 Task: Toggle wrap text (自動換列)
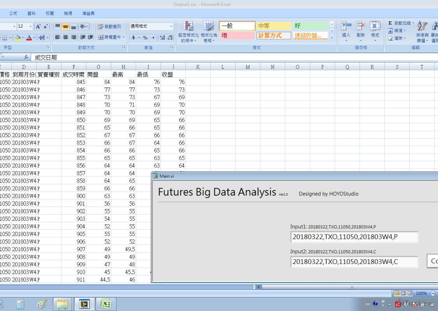click(x=110, y=26)
